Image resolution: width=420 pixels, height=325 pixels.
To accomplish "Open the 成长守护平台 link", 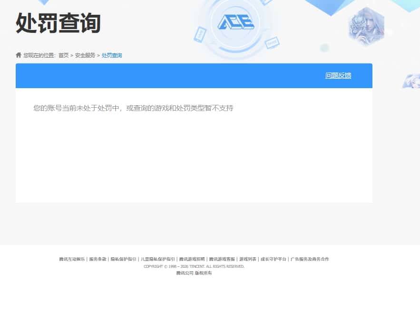I will tap(273, 259).
